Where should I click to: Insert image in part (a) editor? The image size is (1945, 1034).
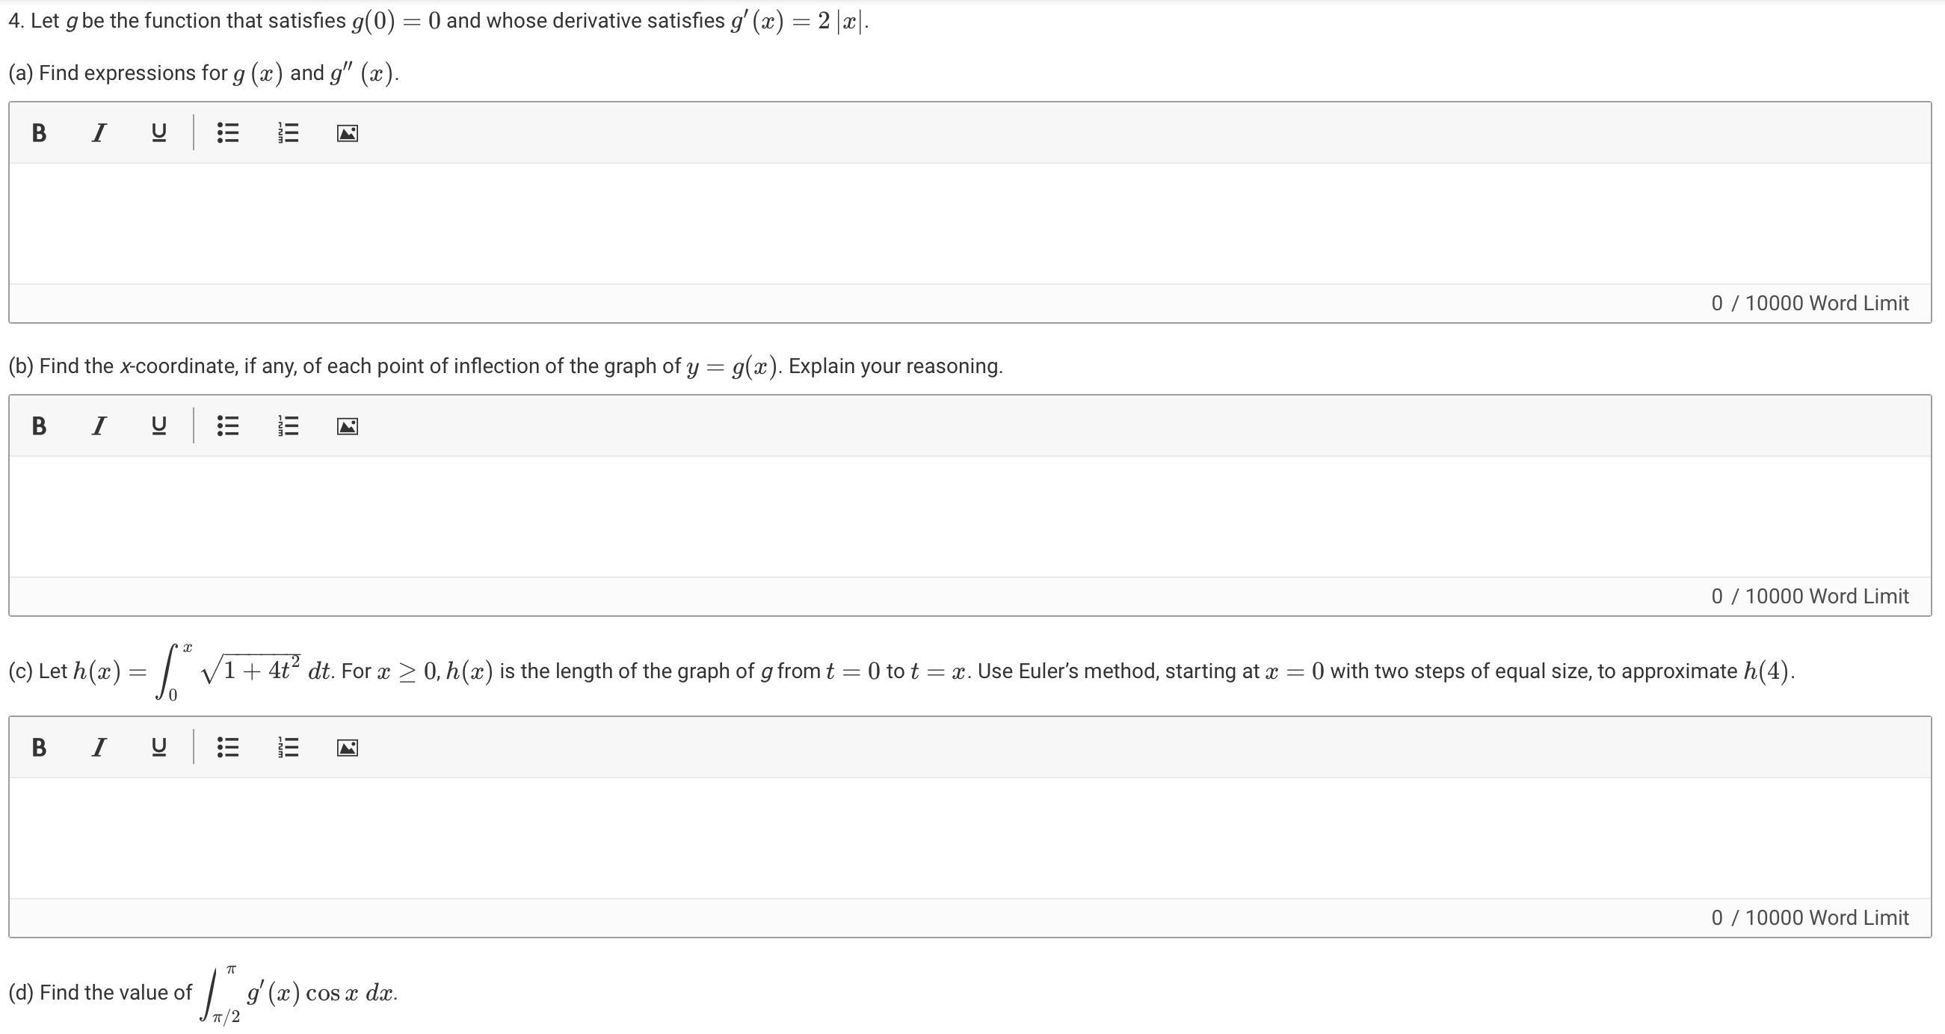pos(348,134)
